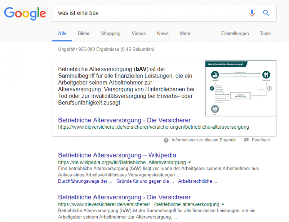Viewport: 289px width, 222px height.
Task: Open Einstellungen menu
Action: 235,33
